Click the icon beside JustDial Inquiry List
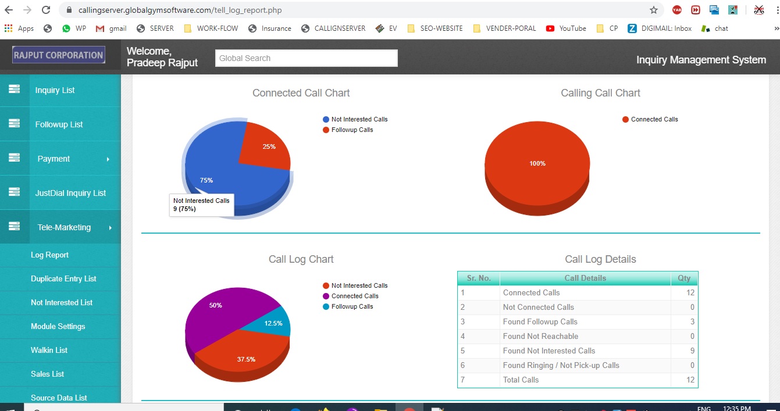This screenshot has height=411, width=780. 14,192
